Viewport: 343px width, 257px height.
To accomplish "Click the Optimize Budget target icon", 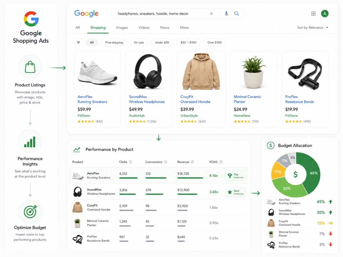I will pos(30,211).
